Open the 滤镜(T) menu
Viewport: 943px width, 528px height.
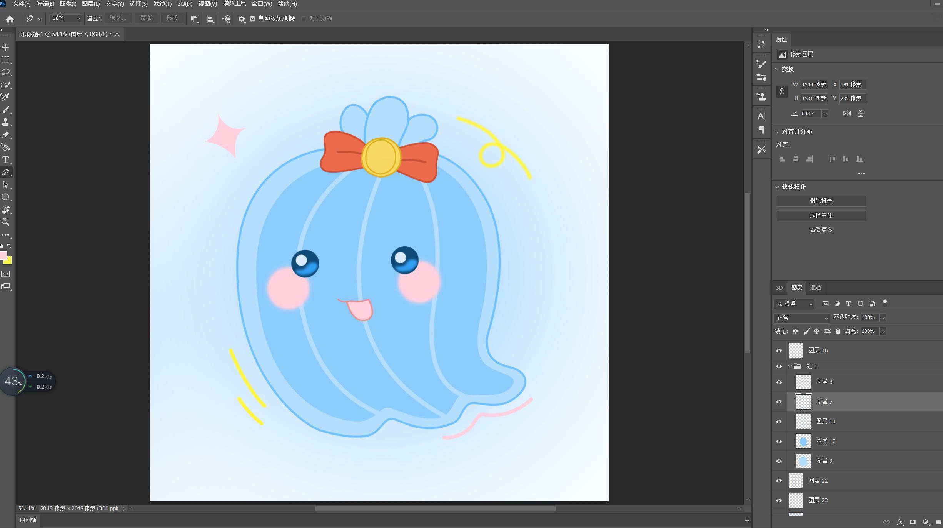[162, 4]
